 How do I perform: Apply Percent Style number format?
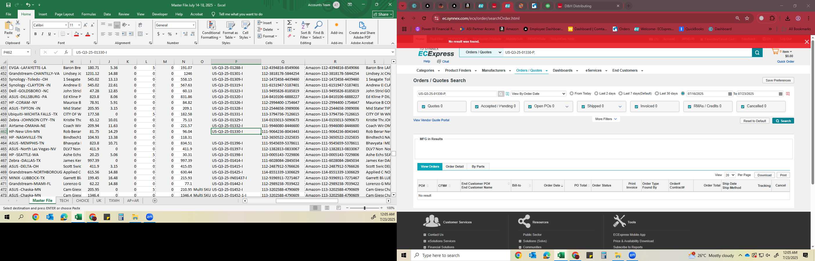(x=170, y=34)
